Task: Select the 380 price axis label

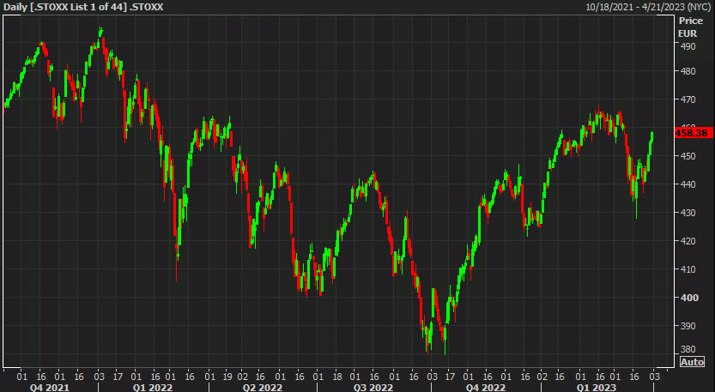Action: (x=688, y=349)
